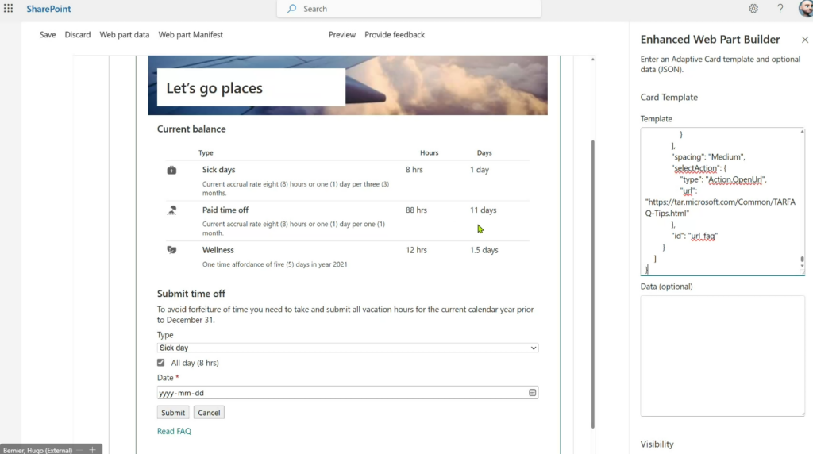
Task: Open the user profile avatar
Action: point(805,9)
